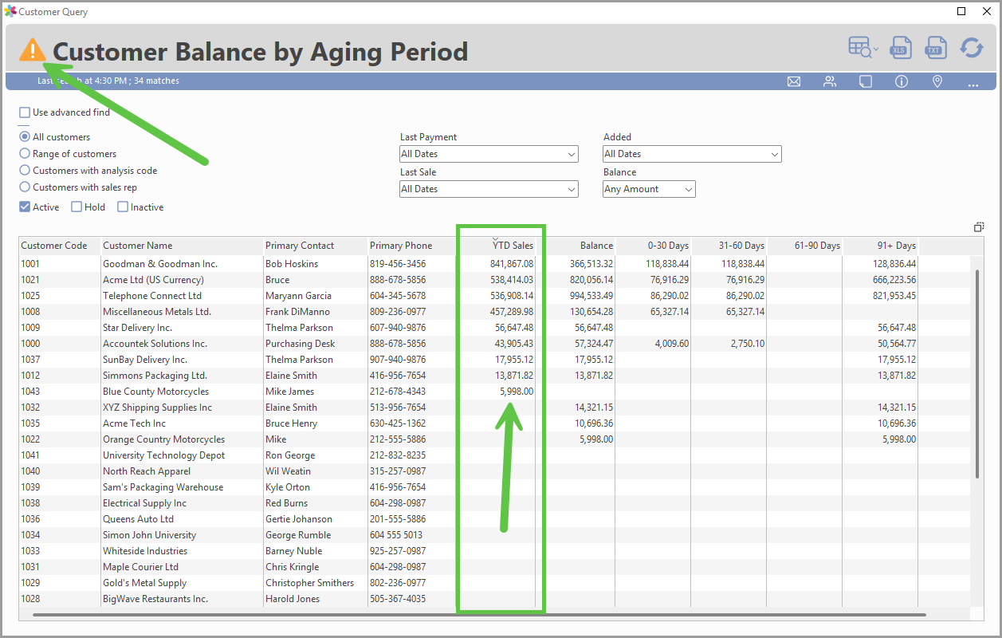The height and width of the screenshot is (638, 1002).
Task: Select Acme Ltd (US Currency) row
Action: pos(494,280)
